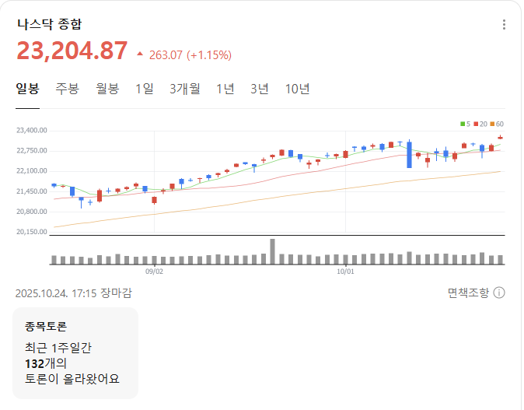
Task: Click the 263.07 (+1.15%) change text
Action: tap(190, 55)
